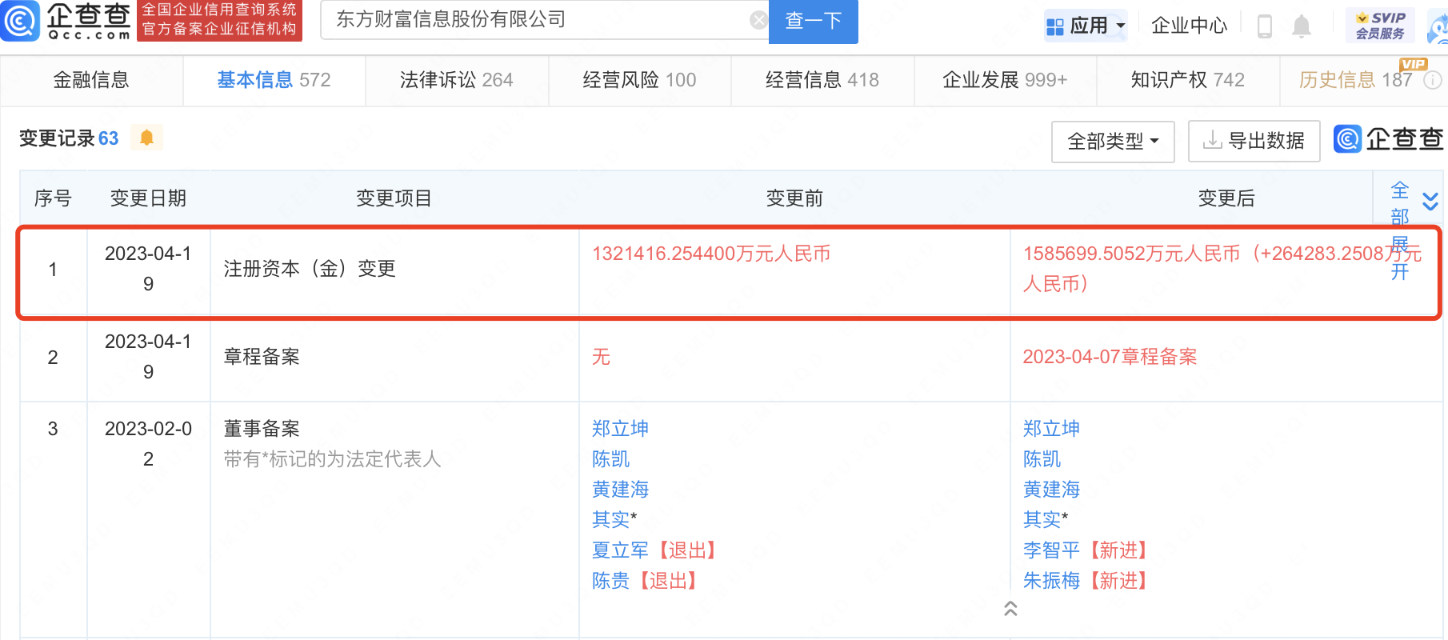This screenshot has height=640, width=1448.
Task: Click the SVIP 会员服务 badge
Action: [1380, 26]
